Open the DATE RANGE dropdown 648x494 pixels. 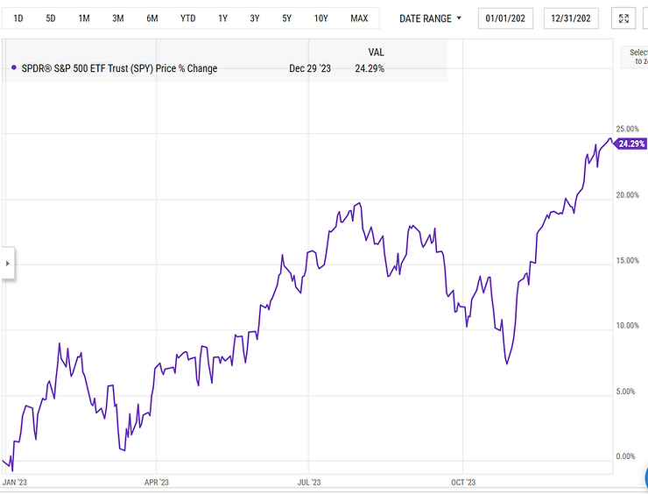click(x=430, y=18)
